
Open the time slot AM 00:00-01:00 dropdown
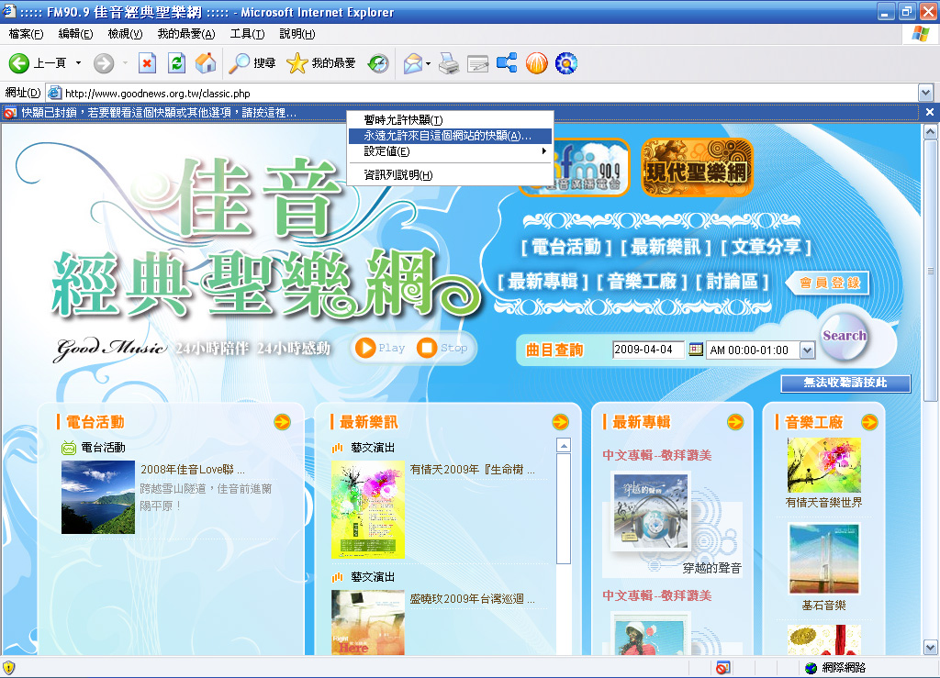808,350
